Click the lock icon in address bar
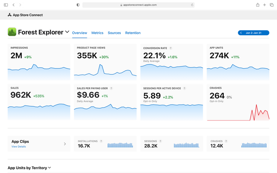Screen dimensions: 277x173 (x=121, y=5)
